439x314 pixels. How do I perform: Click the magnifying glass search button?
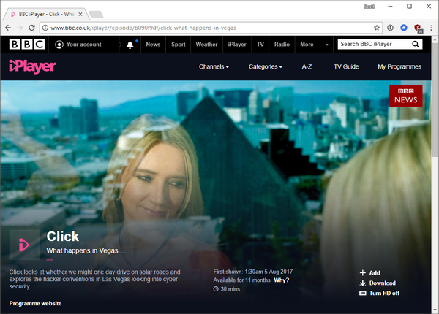coord(416,44)
